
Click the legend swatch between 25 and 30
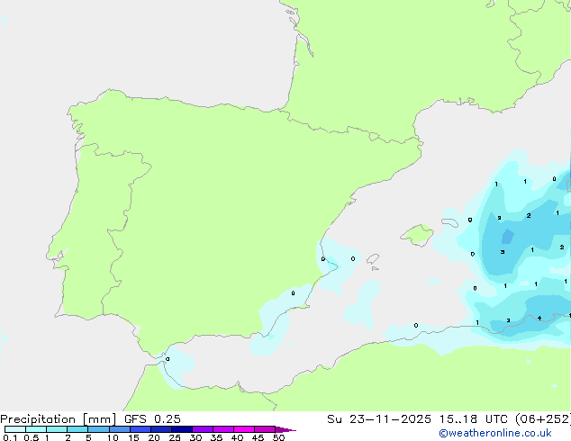(182, 429)
